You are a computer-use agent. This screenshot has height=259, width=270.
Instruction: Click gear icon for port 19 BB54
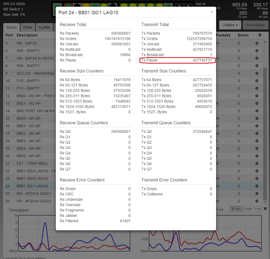click(257, 148)
